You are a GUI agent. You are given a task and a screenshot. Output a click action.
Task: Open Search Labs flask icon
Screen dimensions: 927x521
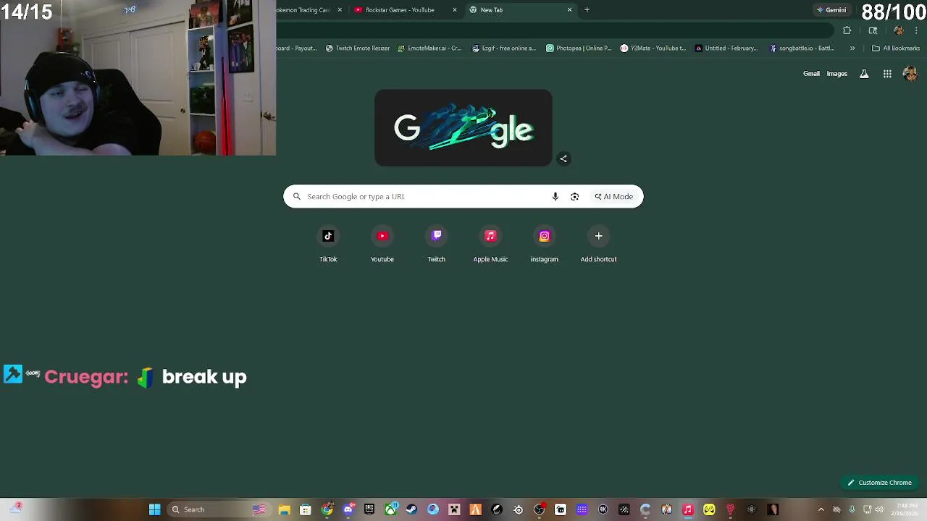[864, 74]
